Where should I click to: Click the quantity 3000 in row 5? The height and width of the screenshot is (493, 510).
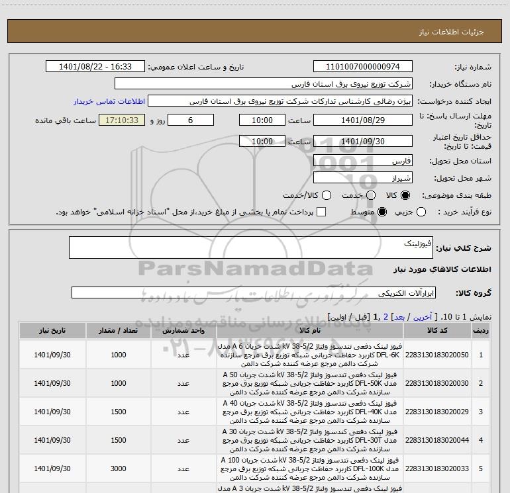click(118, 469)
